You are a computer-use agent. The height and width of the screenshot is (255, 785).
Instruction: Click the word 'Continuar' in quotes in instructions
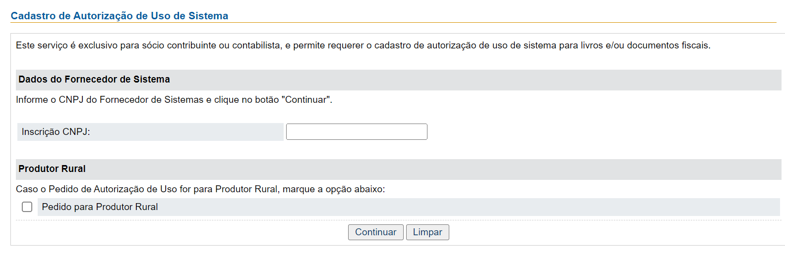305,100
